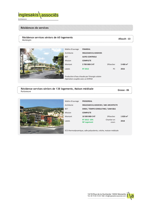Click 'Architecture' under the top logo
Screen dimensions: 147x208
(x=22, y=19)
